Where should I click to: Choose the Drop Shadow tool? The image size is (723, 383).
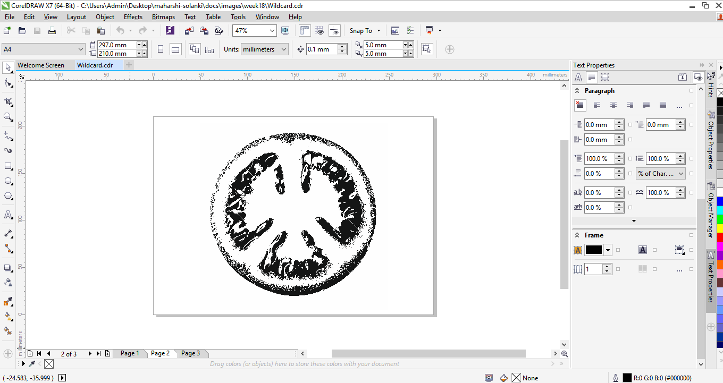[8, 268]
